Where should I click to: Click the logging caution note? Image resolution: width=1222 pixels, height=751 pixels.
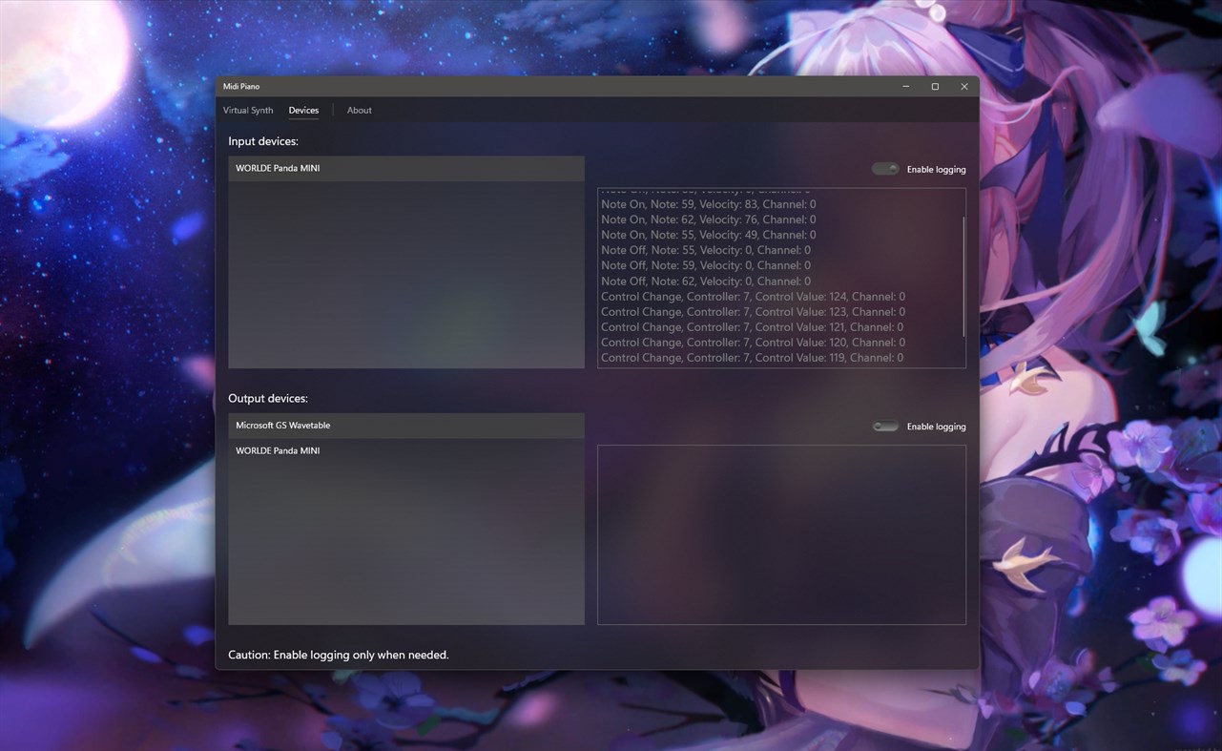click(339, 655)
